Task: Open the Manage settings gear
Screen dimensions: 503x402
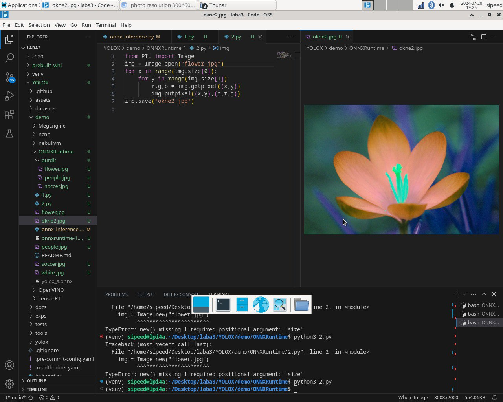Action: 9,384
